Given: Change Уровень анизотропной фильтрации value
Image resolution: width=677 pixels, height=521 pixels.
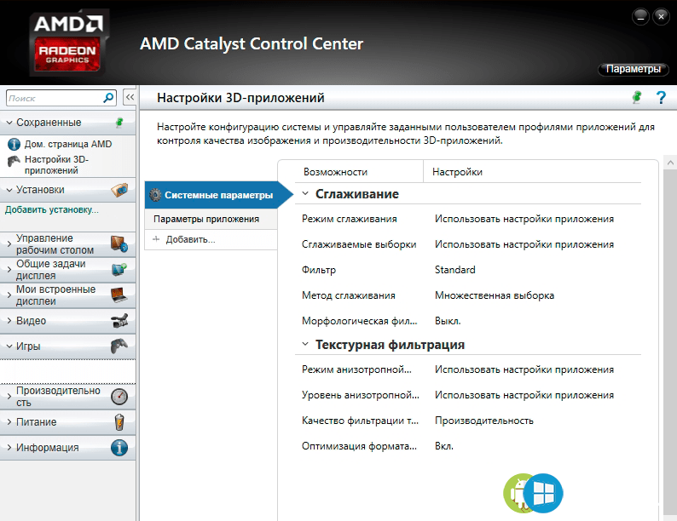Looking at the screenshot, I should tap(524, 395).
